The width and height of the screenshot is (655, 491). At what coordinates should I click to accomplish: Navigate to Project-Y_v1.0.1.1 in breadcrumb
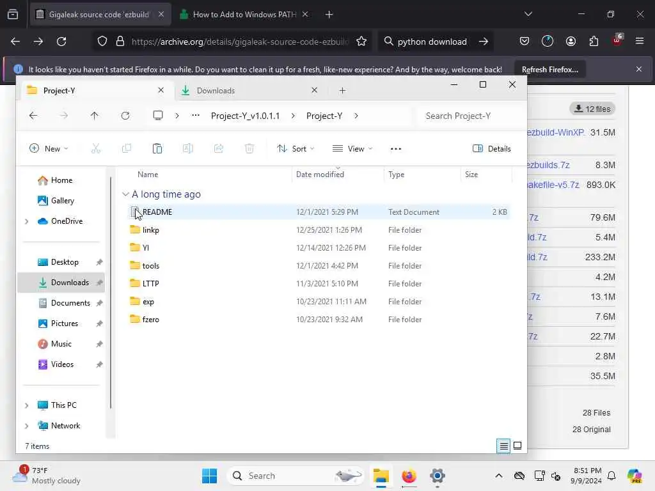(x=245, y=116)
